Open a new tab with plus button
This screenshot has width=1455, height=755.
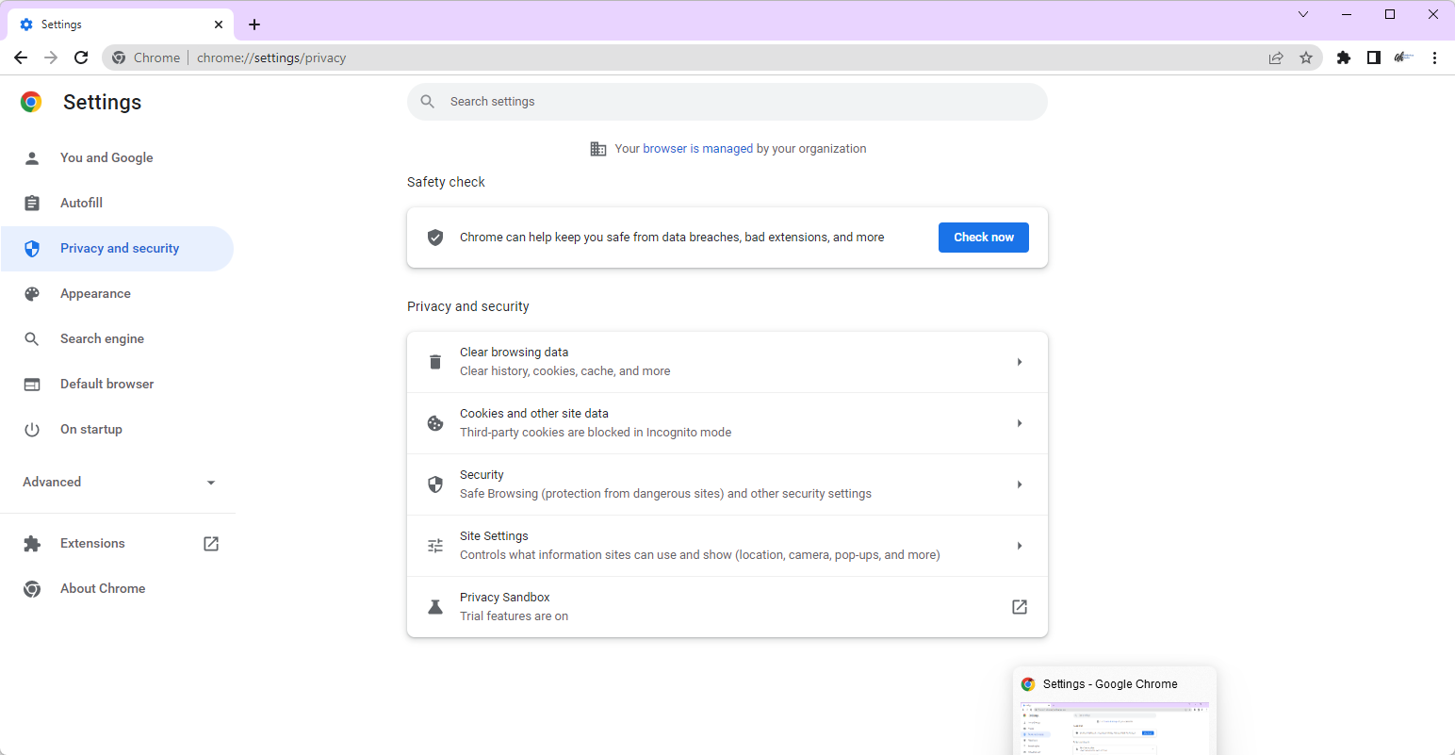[254, 25]
